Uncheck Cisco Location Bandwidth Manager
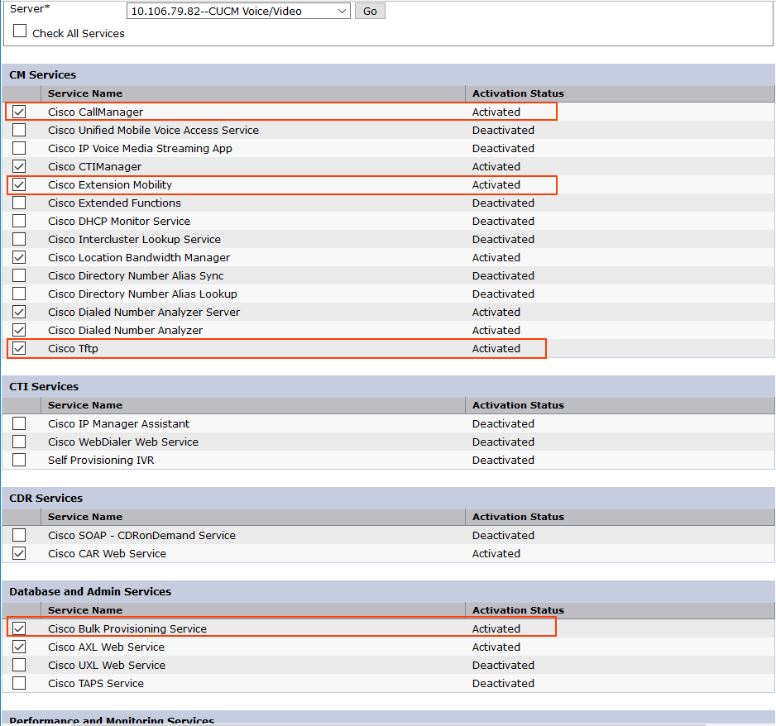The height and width of the screenshot is (726, 776). (x=19, y=257)
